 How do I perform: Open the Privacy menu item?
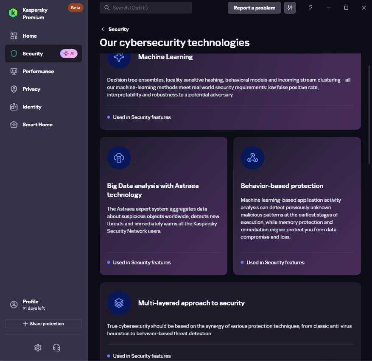[x=43, y=89]
